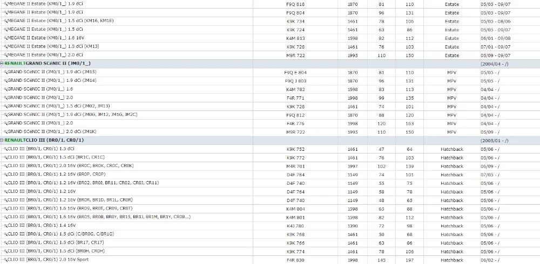Select engine code K9K 766
Image resolution: width=540 pixels, height=264 pixels.
[295, 243]
